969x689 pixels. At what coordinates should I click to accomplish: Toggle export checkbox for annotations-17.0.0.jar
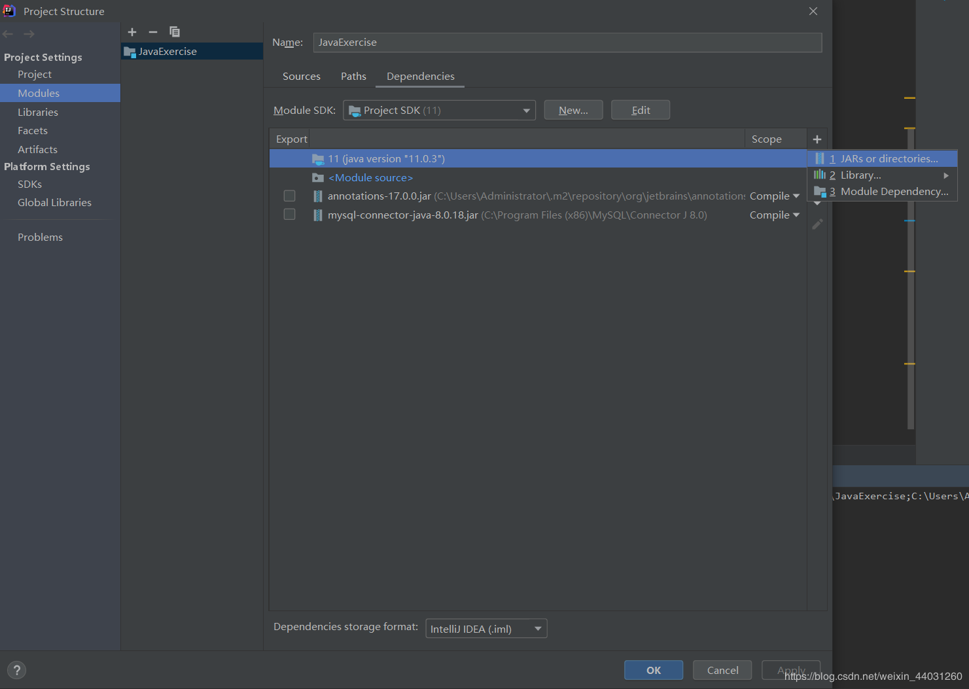[289, 196]
